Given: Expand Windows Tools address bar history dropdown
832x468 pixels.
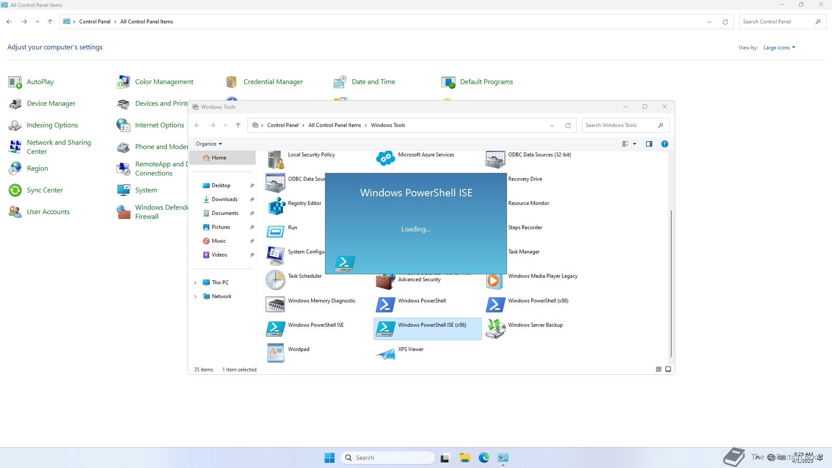Looking at the screenshot, I should click(x=552, y=125).
